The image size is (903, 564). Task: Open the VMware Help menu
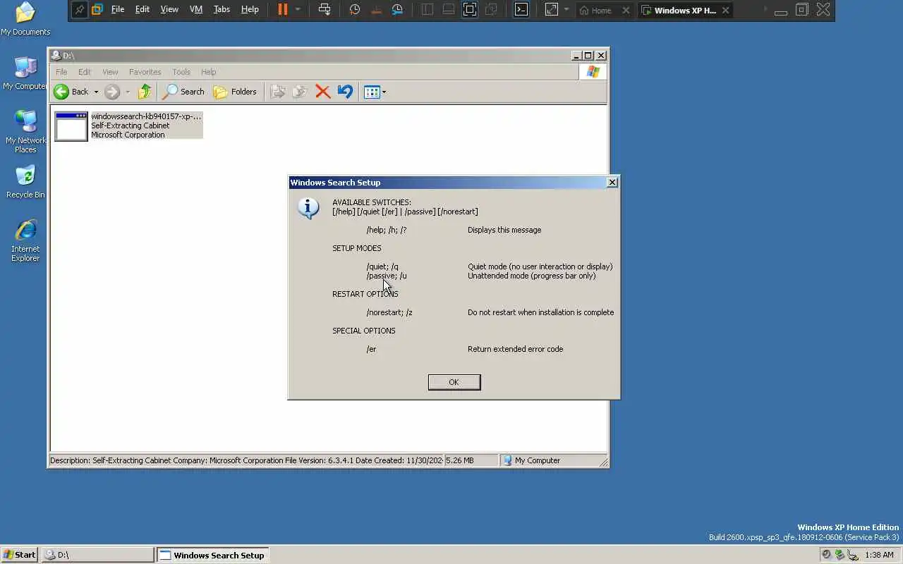[250, 10]
